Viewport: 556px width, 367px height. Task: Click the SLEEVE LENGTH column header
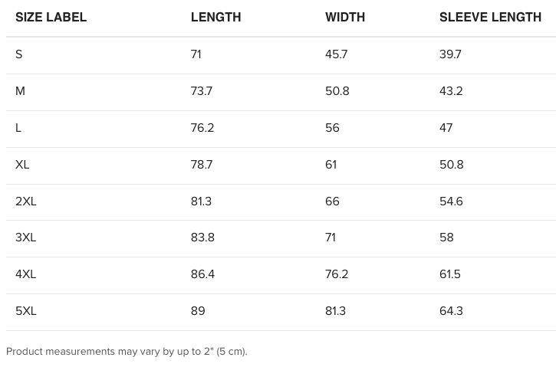coord(490,17)
